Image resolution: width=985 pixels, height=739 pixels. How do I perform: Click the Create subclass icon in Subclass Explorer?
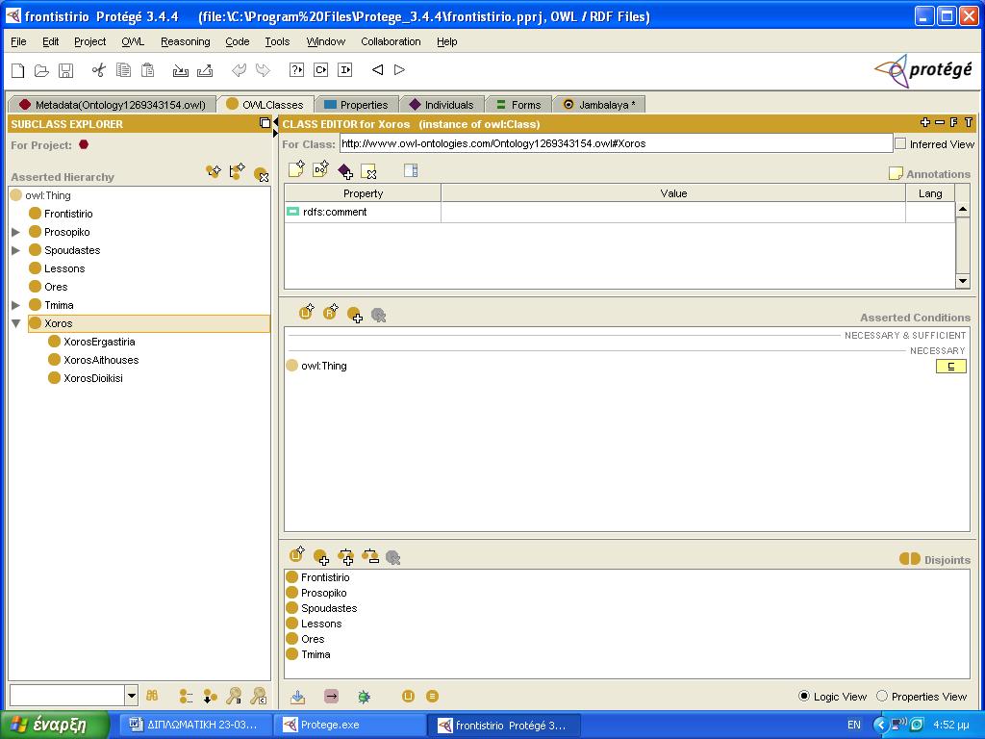tap(214, 171)
